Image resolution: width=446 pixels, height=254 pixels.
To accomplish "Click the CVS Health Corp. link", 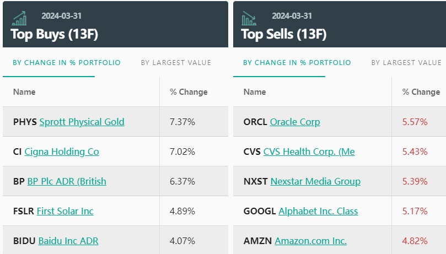I will pos(309,152).
